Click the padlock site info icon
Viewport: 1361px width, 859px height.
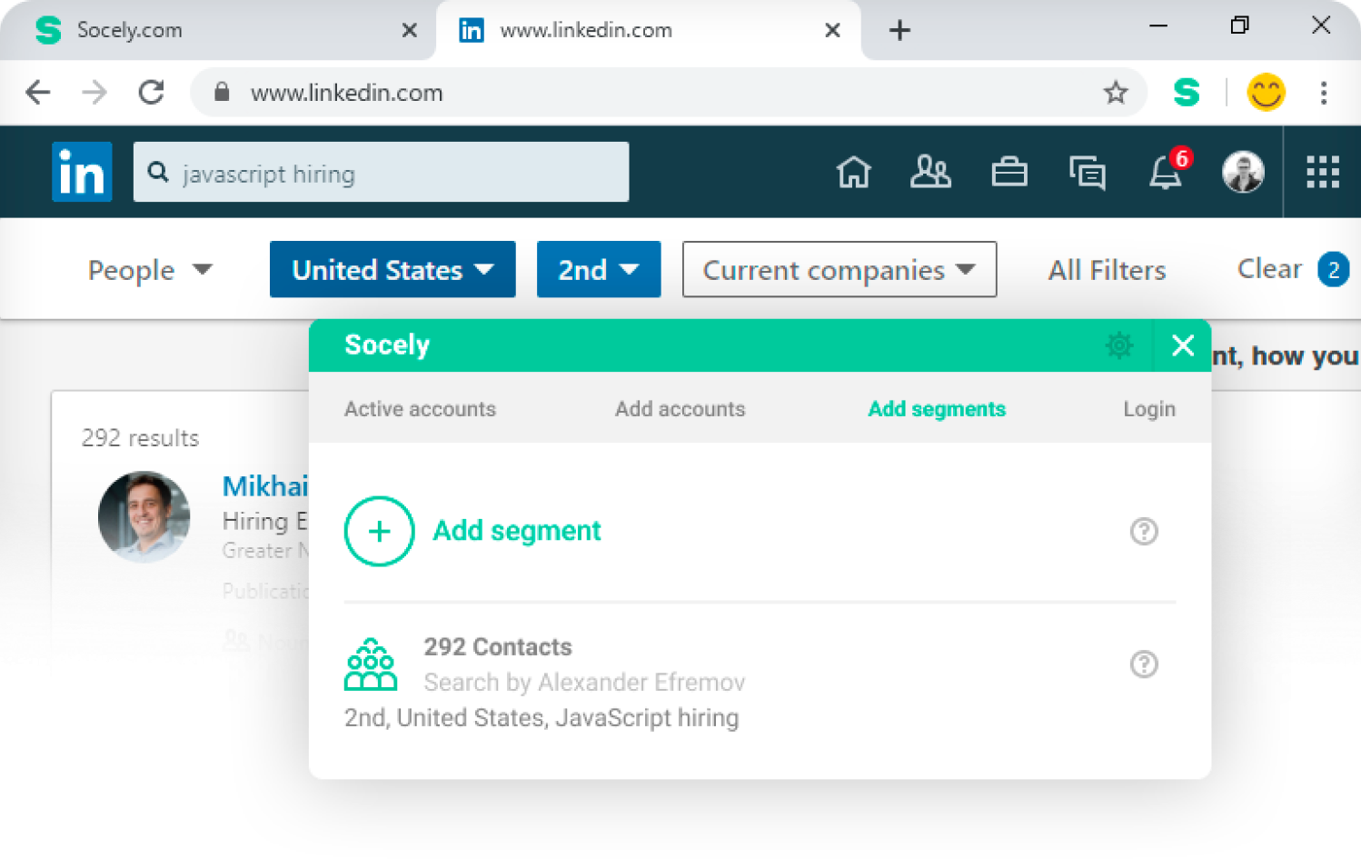point(222,92)
